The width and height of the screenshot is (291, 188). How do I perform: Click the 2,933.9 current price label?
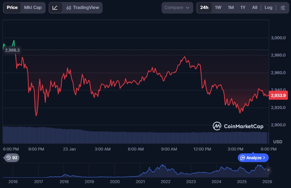click(x=278, y=95)
